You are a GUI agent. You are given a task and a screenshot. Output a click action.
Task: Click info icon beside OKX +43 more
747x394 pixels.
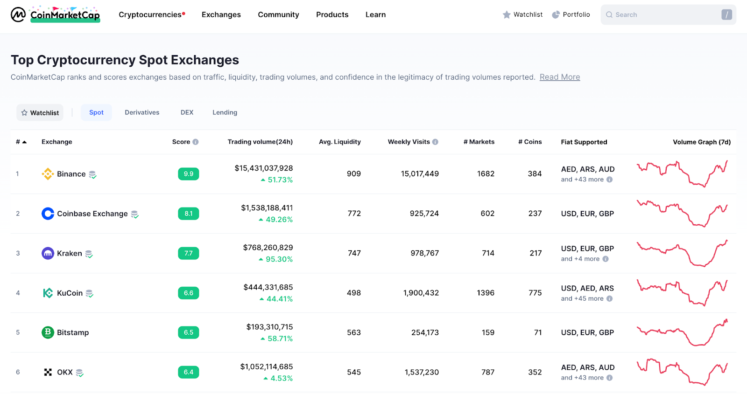point(609,378)
